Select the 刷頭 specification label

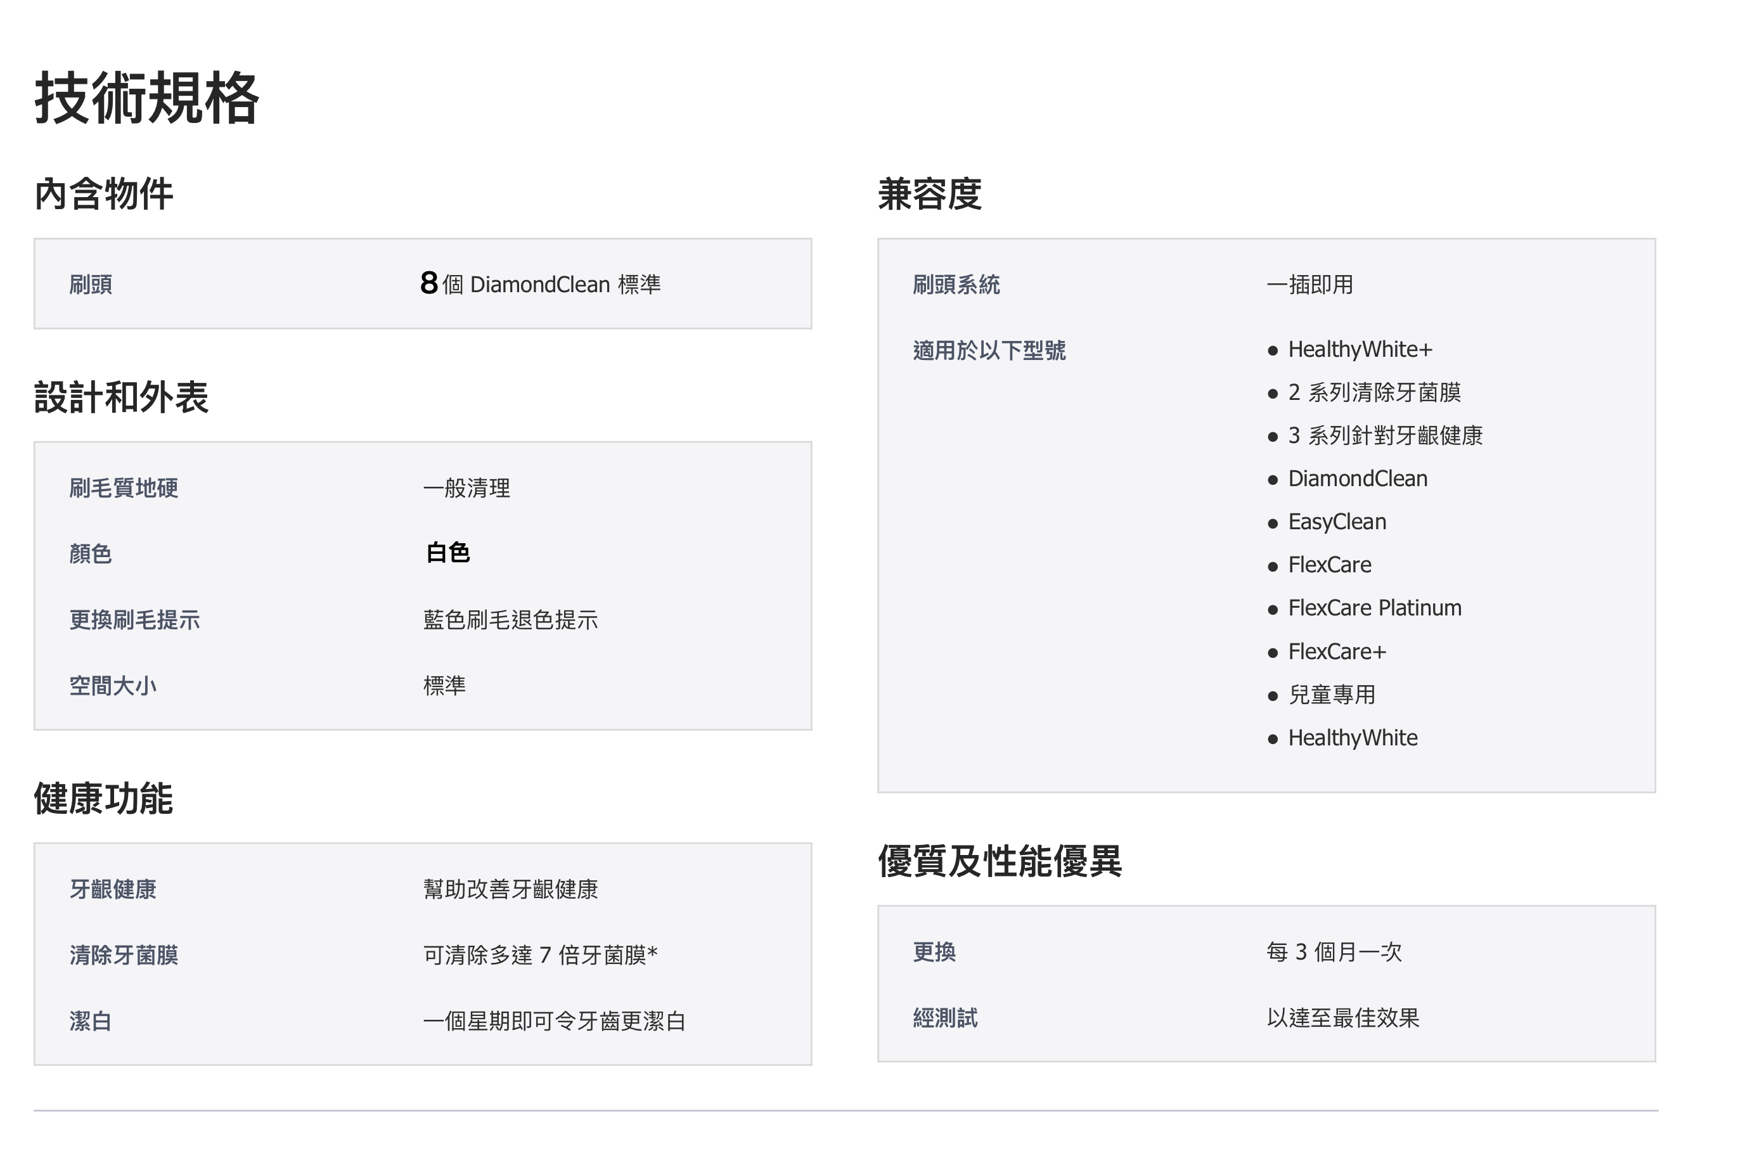point(90,285)
